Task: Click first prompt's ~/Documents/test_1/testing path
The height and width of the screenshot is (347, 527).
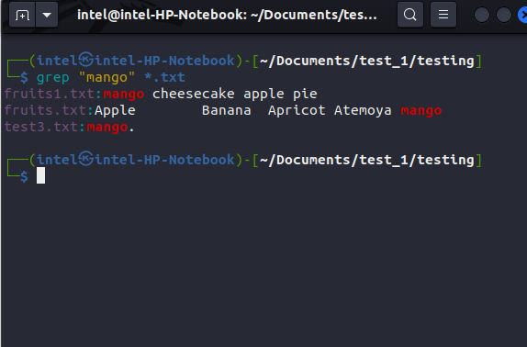Action: (366, 61)
